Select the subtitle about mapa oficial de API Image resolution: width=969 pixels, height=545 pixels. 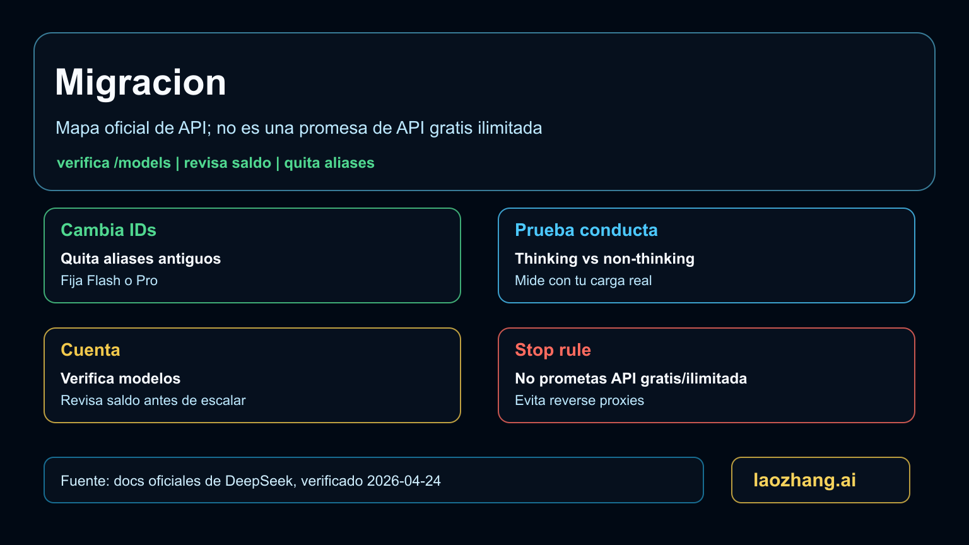(x=299, y=127)
